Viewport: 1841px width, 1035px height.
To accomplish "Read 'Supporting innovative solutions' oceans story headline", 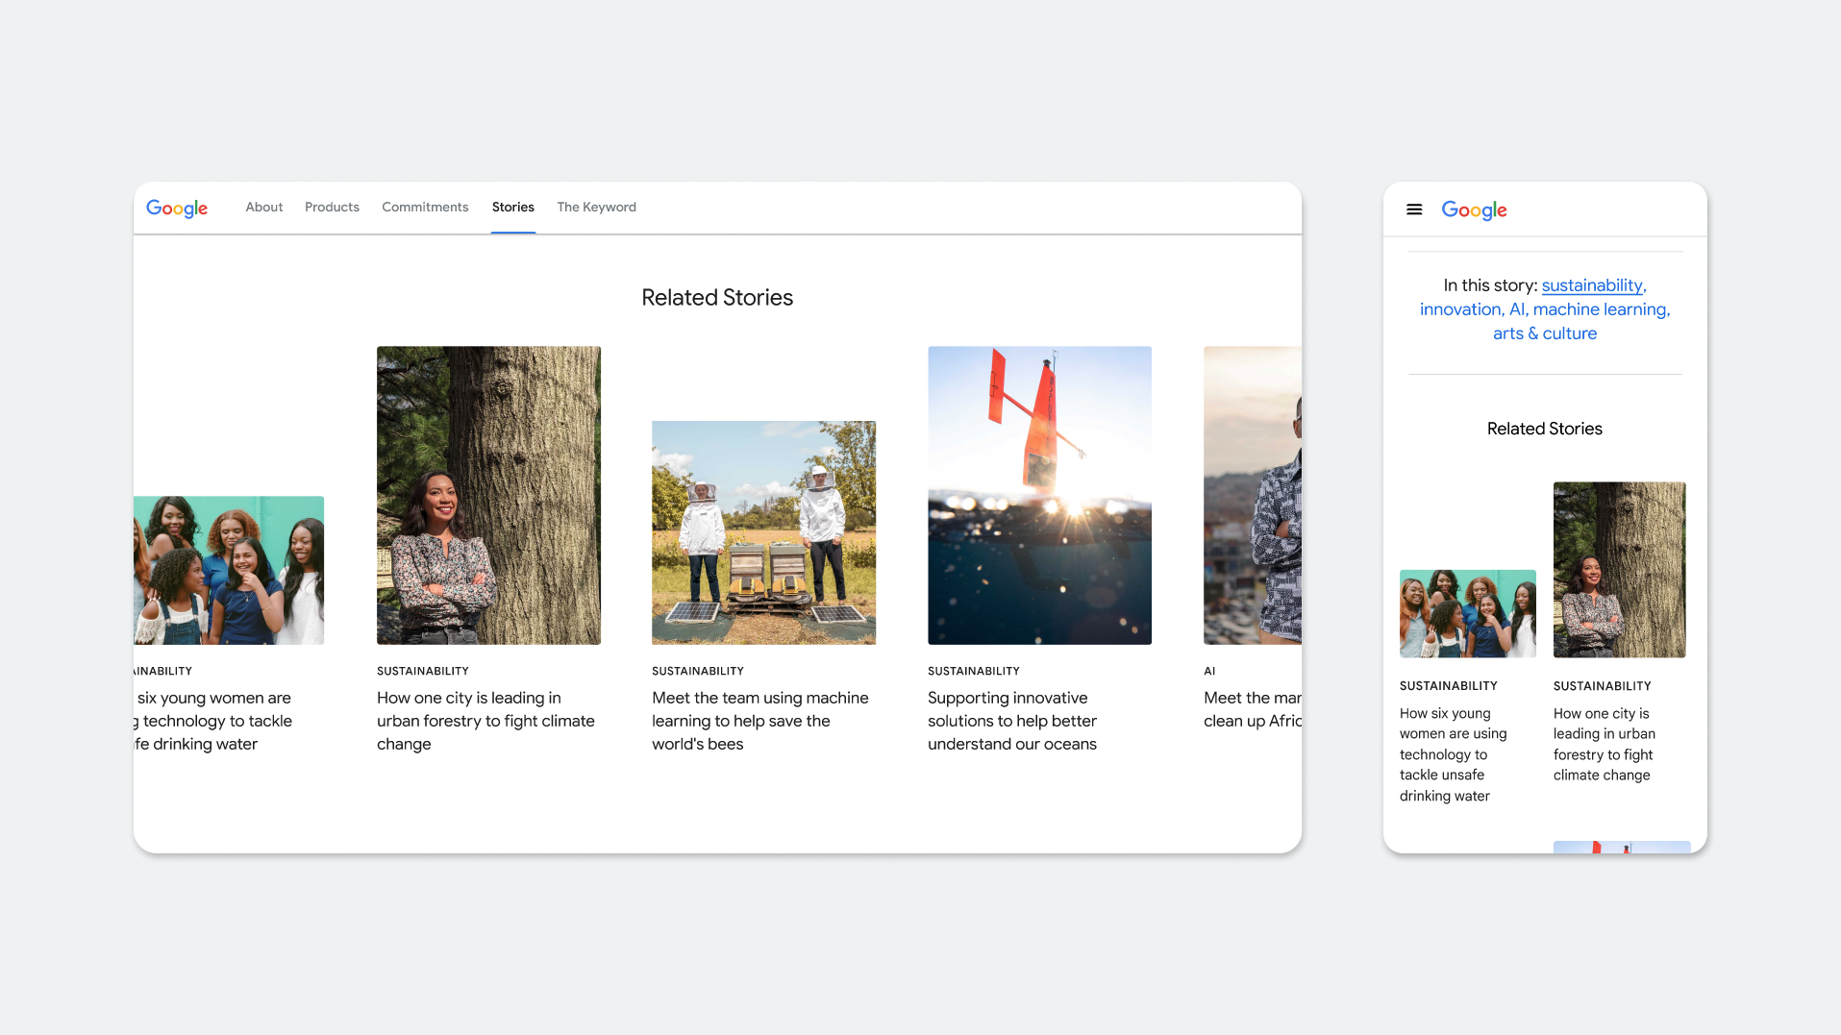I will [x=1012, y=721].
